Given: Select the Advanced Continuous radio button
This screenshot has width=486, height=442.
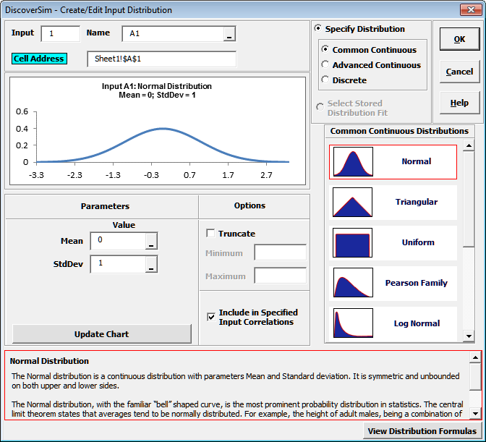Looking at the screenshot, I should coord(325,65).
